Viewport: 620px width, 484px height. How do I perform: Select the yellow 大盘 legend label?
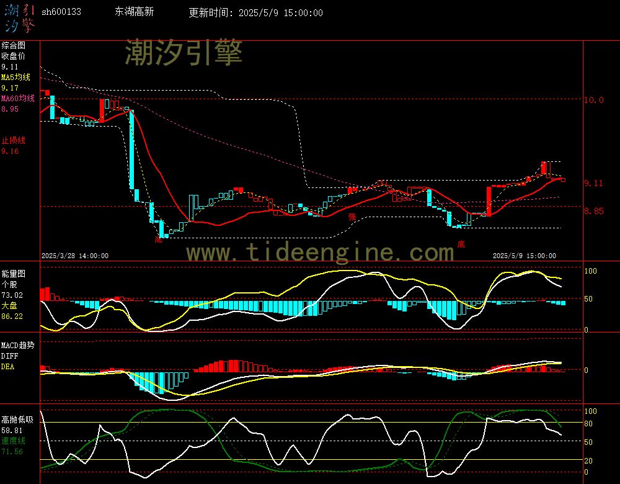click(9, 305)
